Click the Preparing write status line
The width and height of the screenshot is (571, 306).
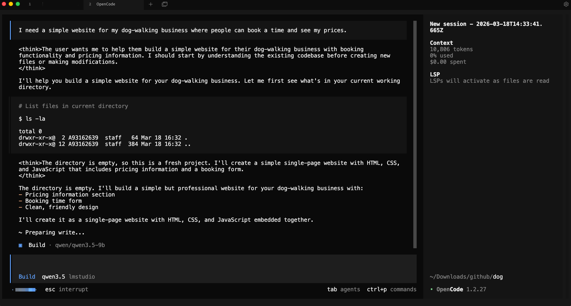(x=51, y=232)
